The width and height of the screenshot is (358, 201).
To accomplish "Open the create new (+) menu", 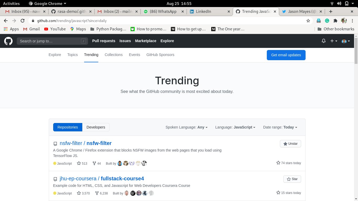I will (333, 41).
